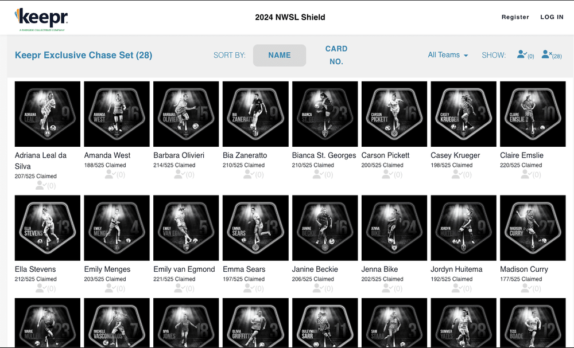Click '177/525 Claimed' under Madison Curry
Screen dimensions: 574x348
pyautogui.click(x=521, y=279)
